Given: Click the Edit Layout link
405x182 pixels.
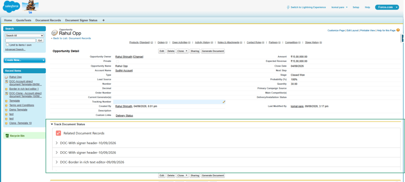Looking at the screenshot, I should point(352,30).
